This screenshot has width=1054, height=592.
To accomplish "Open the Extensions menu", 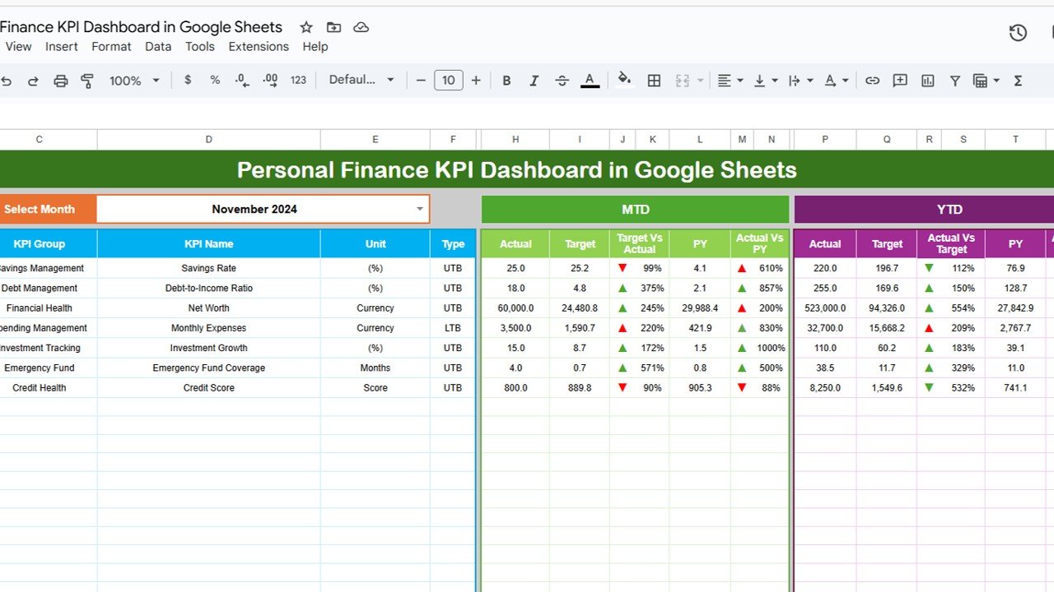I will [x=259, y=47].
